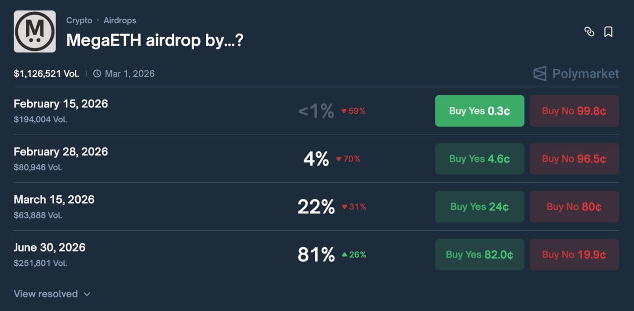Bookmark this MegaETH market
This screenshot has height=311, width=634.
(x=608, y=32)
